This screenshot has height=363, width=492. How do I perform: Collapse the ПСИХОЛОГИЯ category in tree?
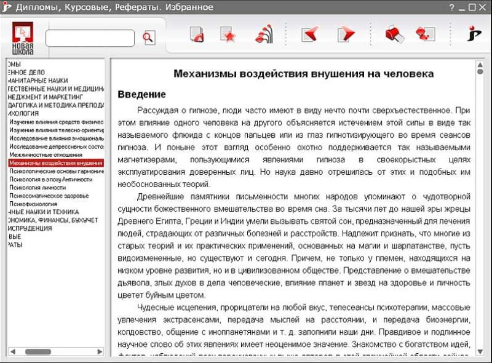point(25,114)
